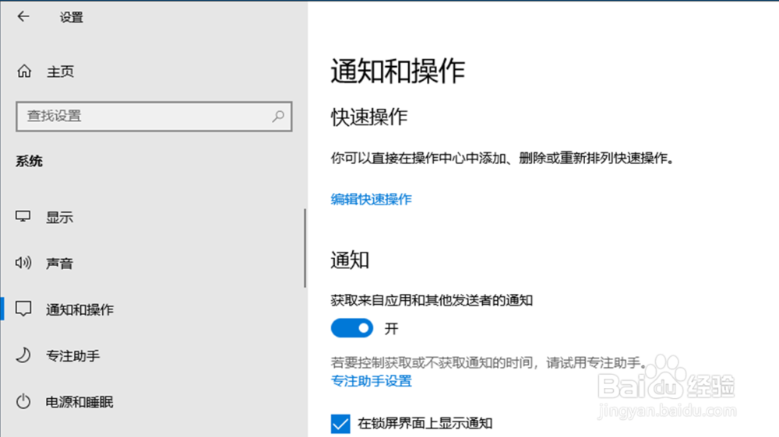779x437 pixels.
Task: Open the 主页 home page
Action: click(60, 72)
